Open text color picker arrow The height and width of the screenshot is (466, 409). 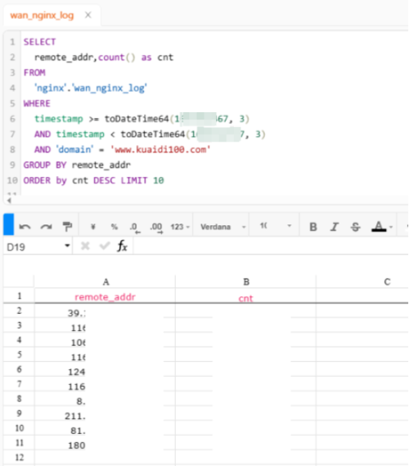point(391,228)
